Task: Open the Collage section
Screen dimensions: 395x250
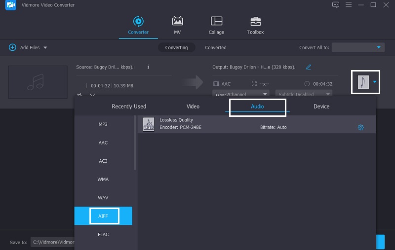Action: click(x=216, y=26)
